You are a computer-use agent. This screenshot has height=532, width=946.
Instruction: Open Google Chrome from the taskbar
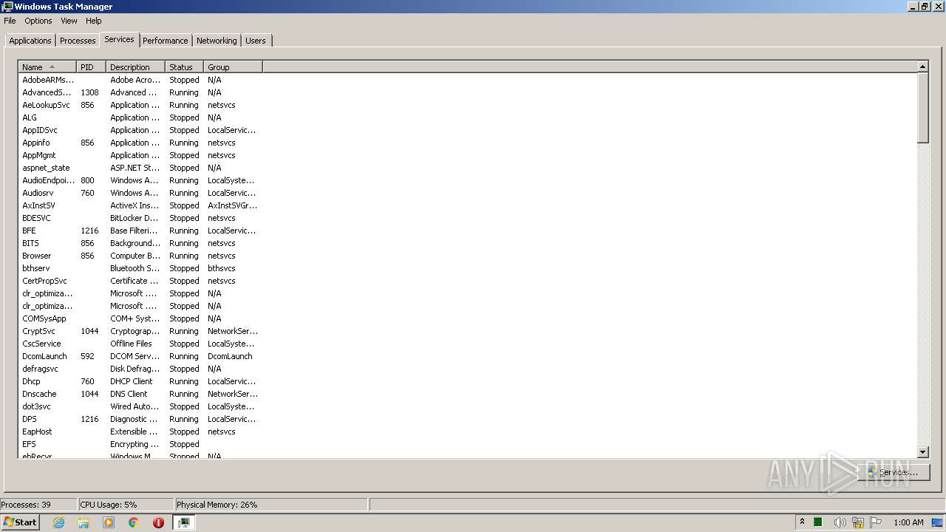134,522
